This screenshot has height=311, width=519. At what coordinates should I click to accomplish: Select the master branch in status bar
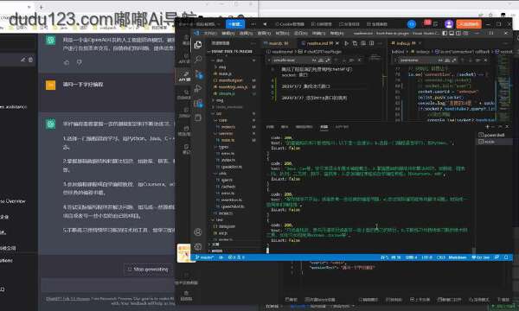[205, 257]
